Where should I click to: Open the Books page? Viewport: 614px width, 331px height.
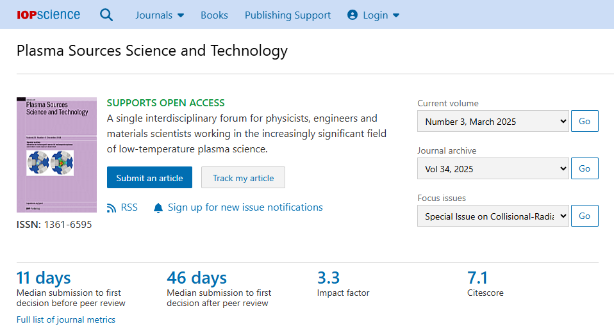(x=214, y=15)
